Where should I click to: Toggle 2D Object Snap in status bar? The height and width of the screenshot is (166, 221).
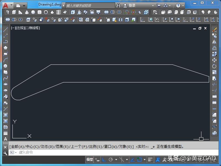click(x=140, y=160)
